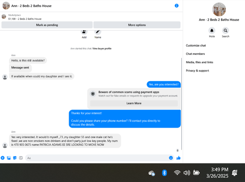Click the message input field
The image size is (245, 182).
(99, 158)
